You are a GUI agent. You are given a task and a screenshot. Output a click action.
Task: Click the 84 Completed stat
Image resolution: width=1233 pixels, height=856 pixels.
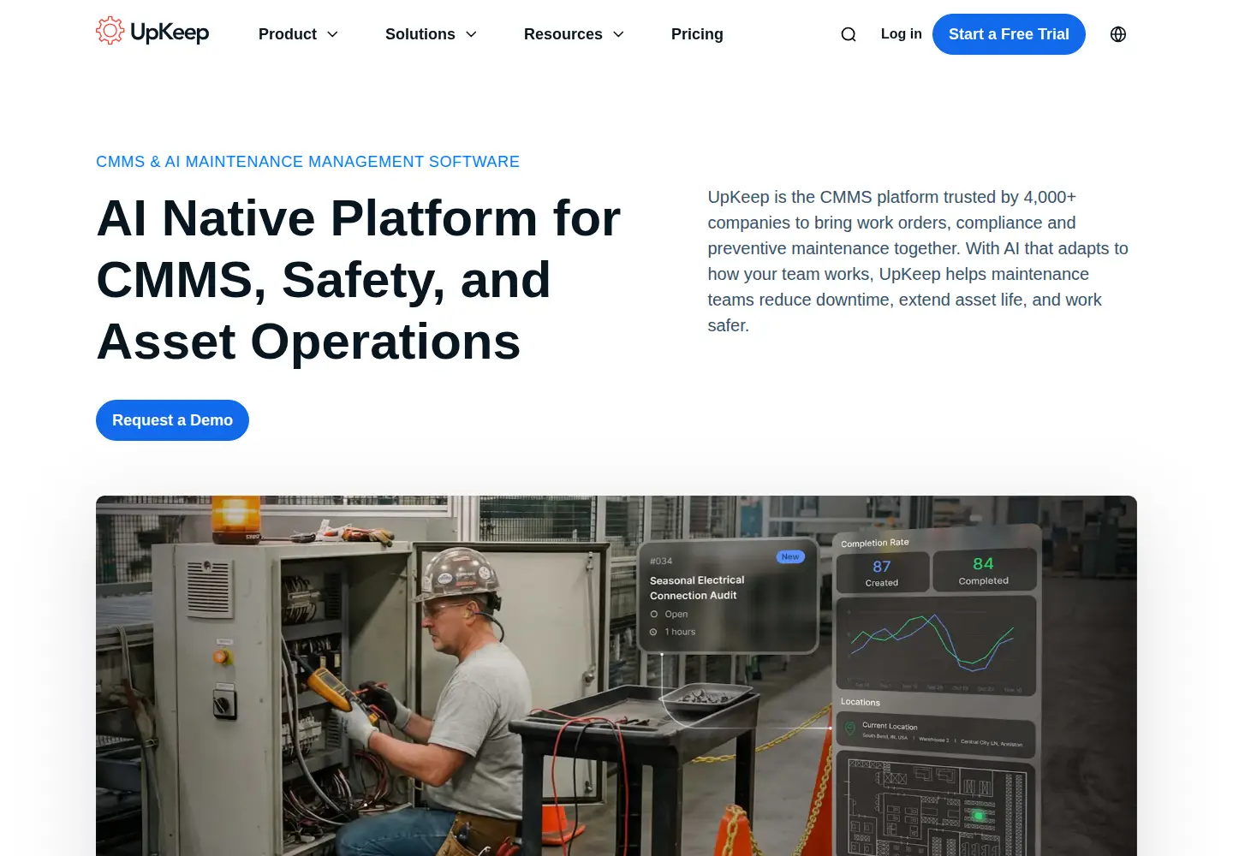point(984,571)
